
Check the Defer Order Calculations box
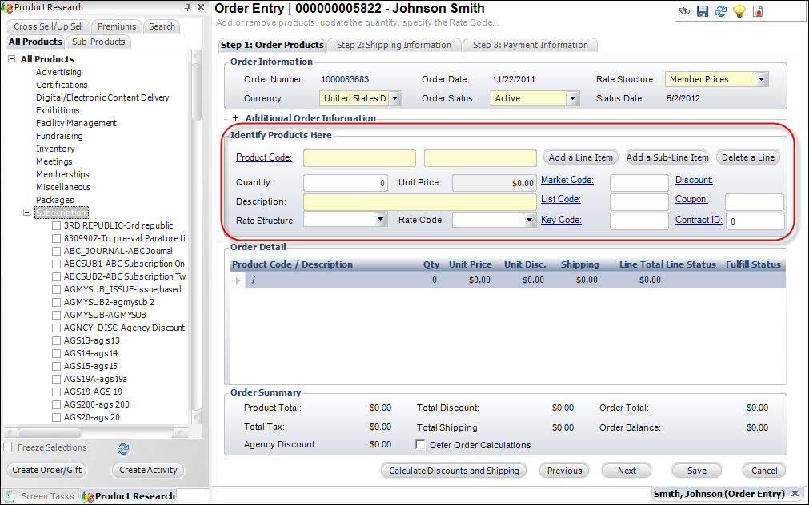pyautogui.click(x=421, y=445)
